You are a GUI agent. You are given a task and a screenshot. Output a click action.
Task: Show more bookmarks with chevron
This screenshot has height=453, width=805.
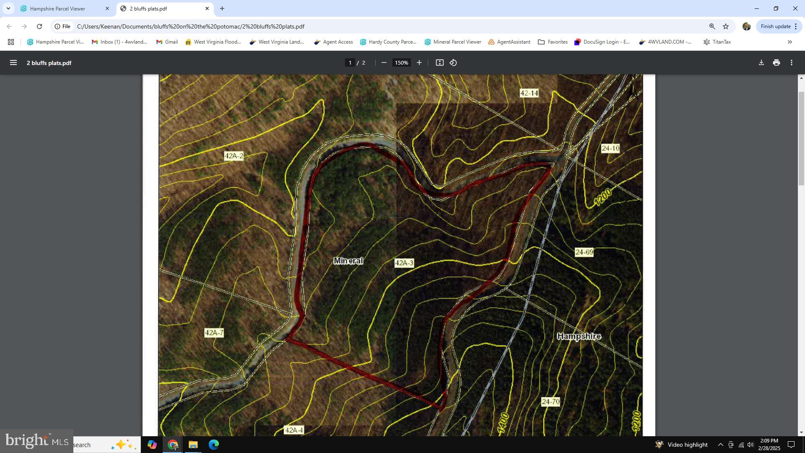[789, 42]
